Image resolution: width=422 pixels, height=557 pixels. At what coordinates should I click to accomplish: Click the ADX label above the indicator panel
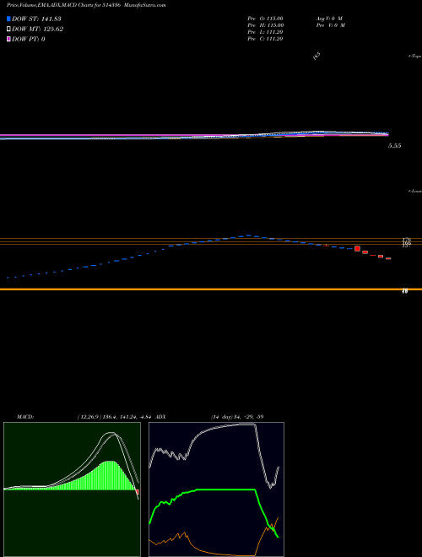(160, 416)
